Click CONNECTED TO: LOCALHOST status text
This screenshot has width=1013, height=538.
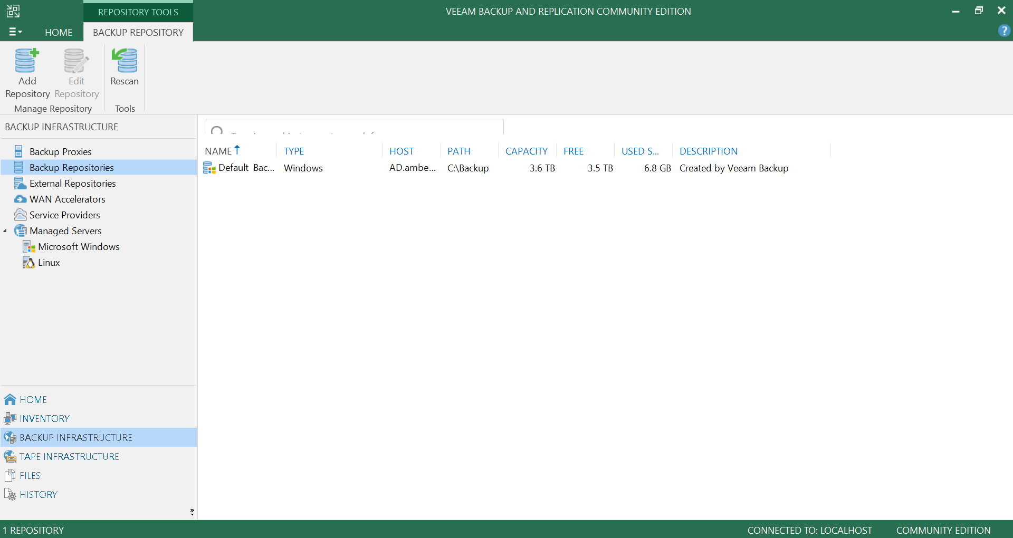810,530
